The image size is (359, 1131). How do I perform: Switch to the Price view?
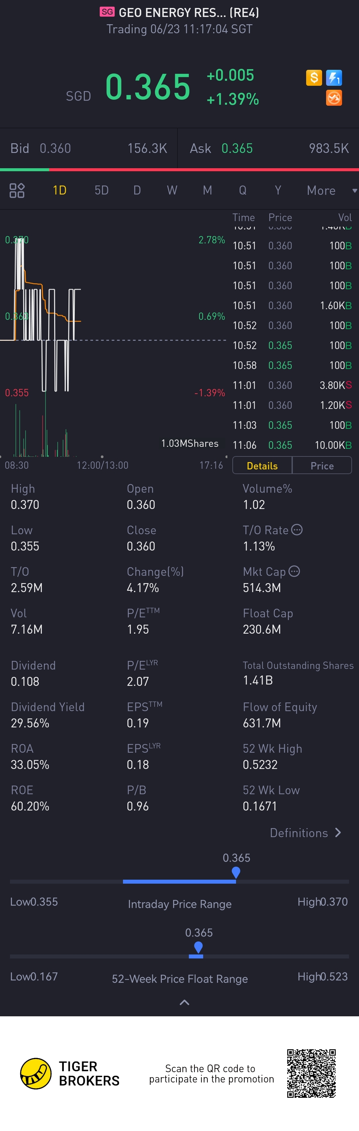point(322,465)
